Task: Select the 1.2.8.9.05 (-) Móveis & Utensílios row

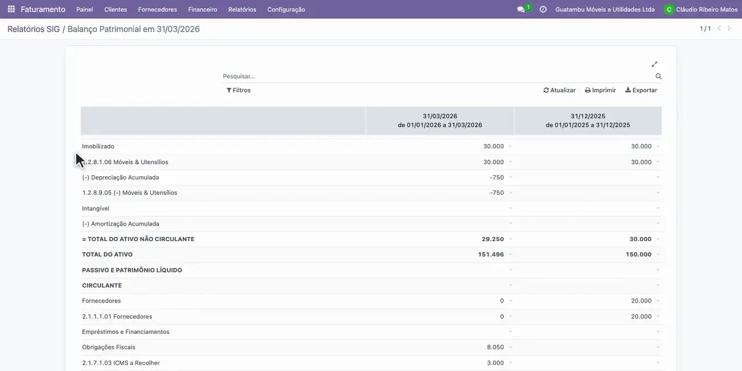Action: pos(371,193)
